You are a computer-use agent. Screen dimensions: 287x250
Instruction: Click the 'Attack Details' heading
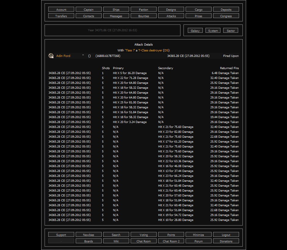click(143, 45)
